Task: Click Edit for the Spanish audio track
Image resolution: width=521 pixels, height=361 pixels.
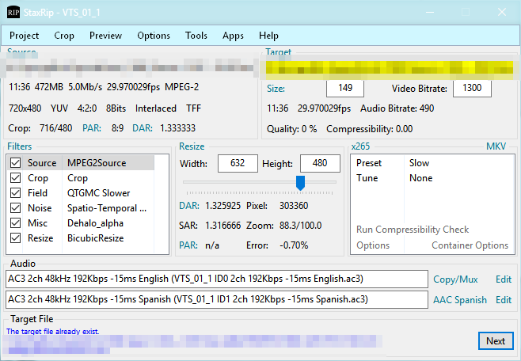Action: click(503, 300)
